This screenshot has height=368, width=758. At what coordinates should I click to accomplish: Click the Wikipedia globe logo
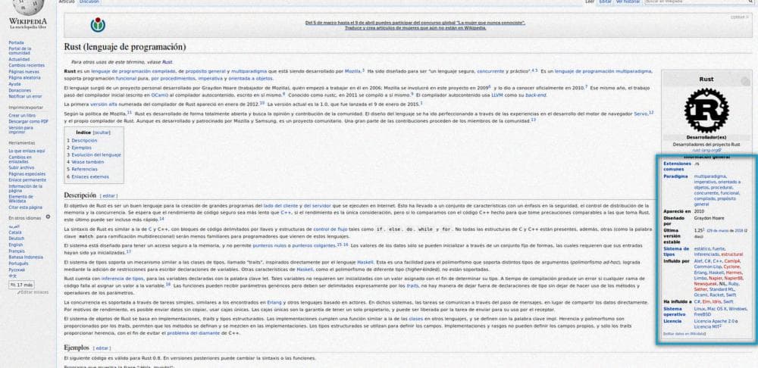pos(28,7)
